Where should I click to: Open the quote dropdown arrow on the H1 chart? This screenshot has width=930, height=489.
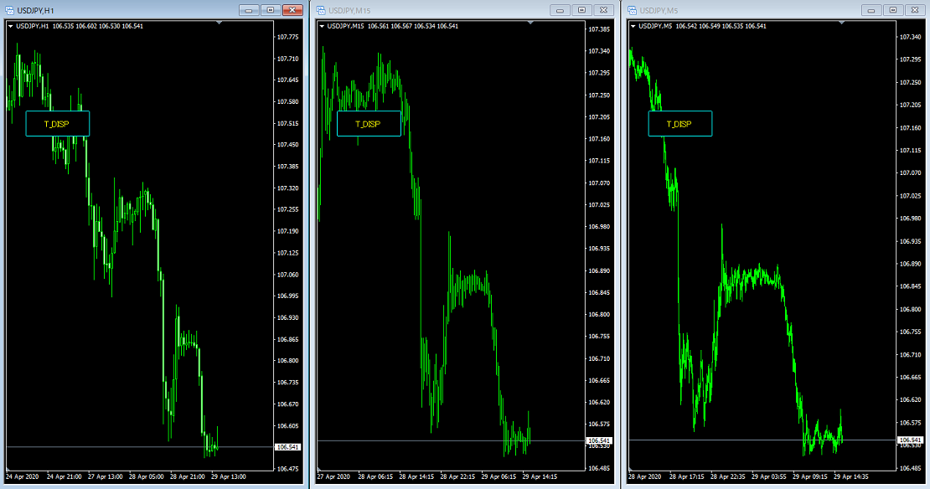[11, 26]
